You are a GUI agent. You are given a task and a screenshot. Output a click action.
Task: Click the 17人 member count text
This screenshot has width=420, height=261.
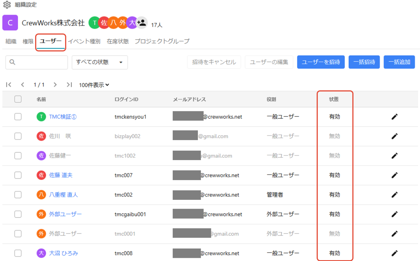pos(157,25)
